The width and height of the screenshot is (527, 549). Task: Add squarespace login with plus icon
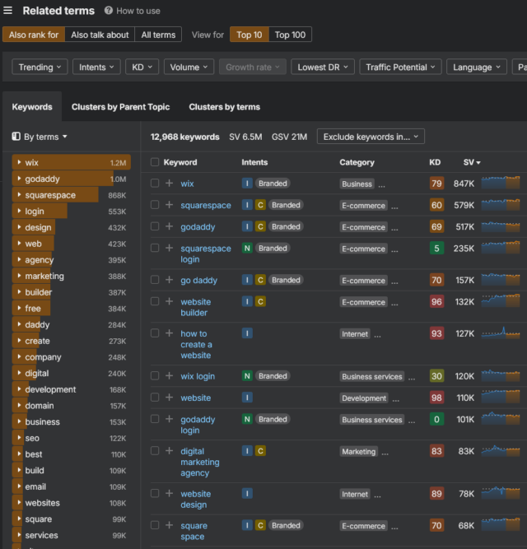point(169,249)
